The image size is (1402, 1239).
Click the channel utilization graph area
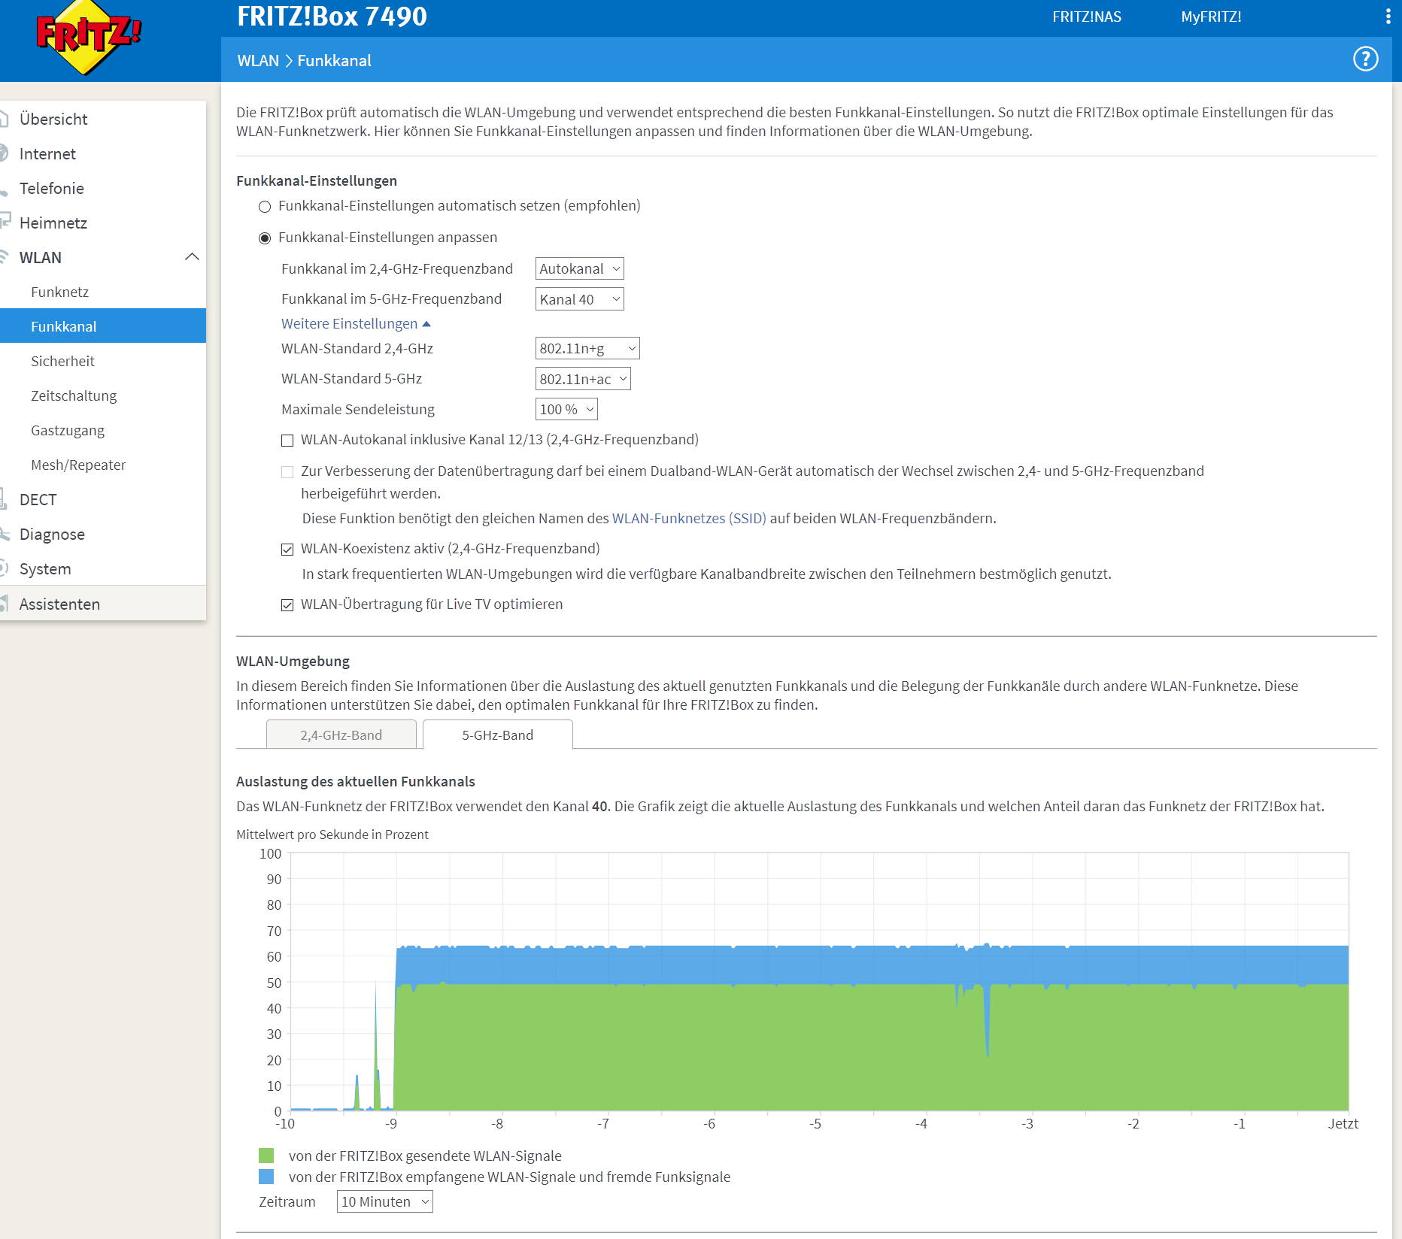click(819, 982)
